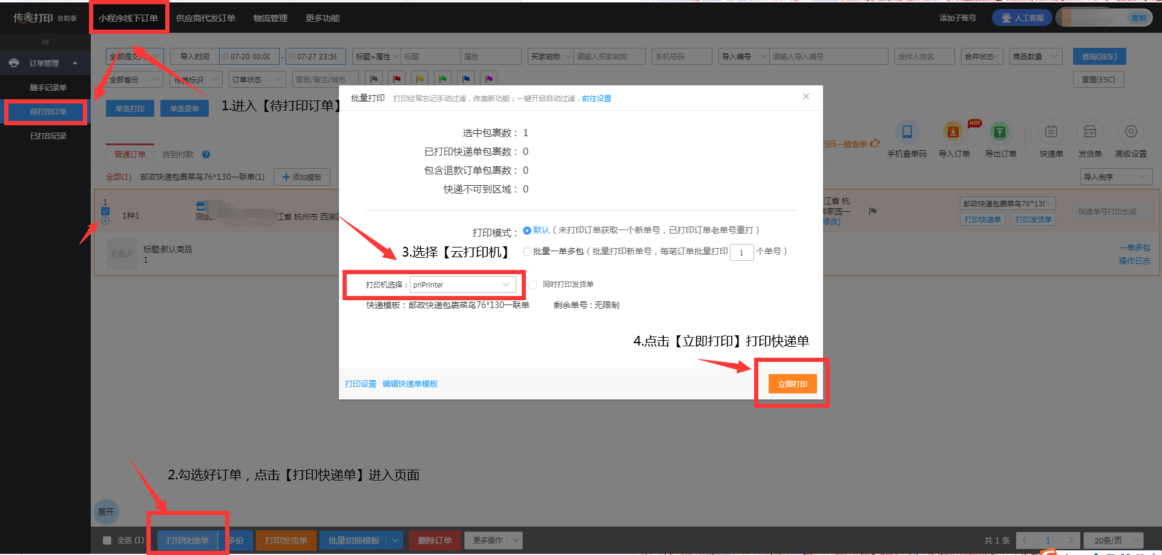Select batch multi-package radio option (批量一单多包)
1162x555 pixels.
(x=527, y=252)
